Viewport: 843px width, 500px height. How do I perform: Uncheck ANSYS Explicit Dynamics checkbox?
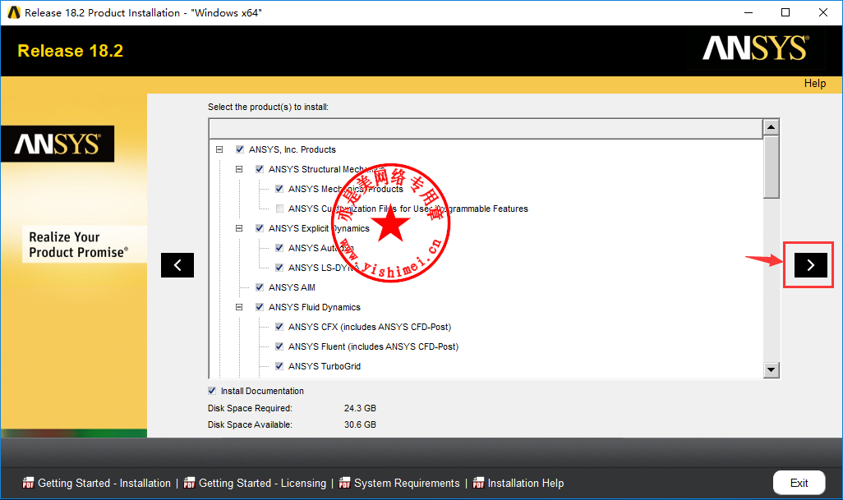(x=260, y=228)
